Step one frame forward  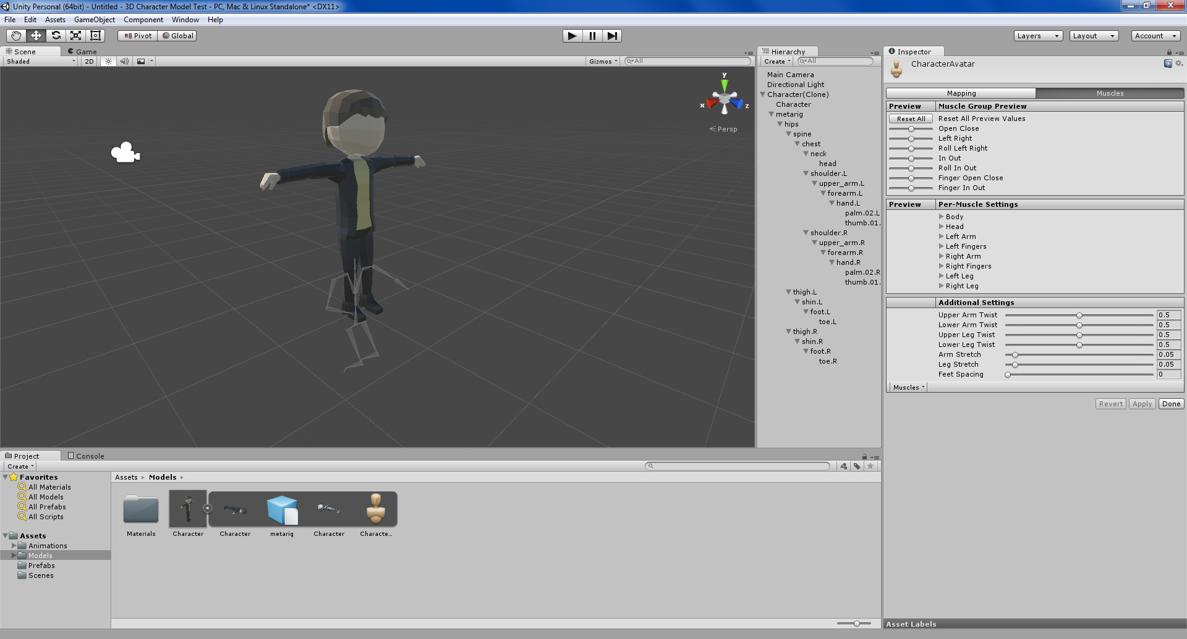coord(612,36)
